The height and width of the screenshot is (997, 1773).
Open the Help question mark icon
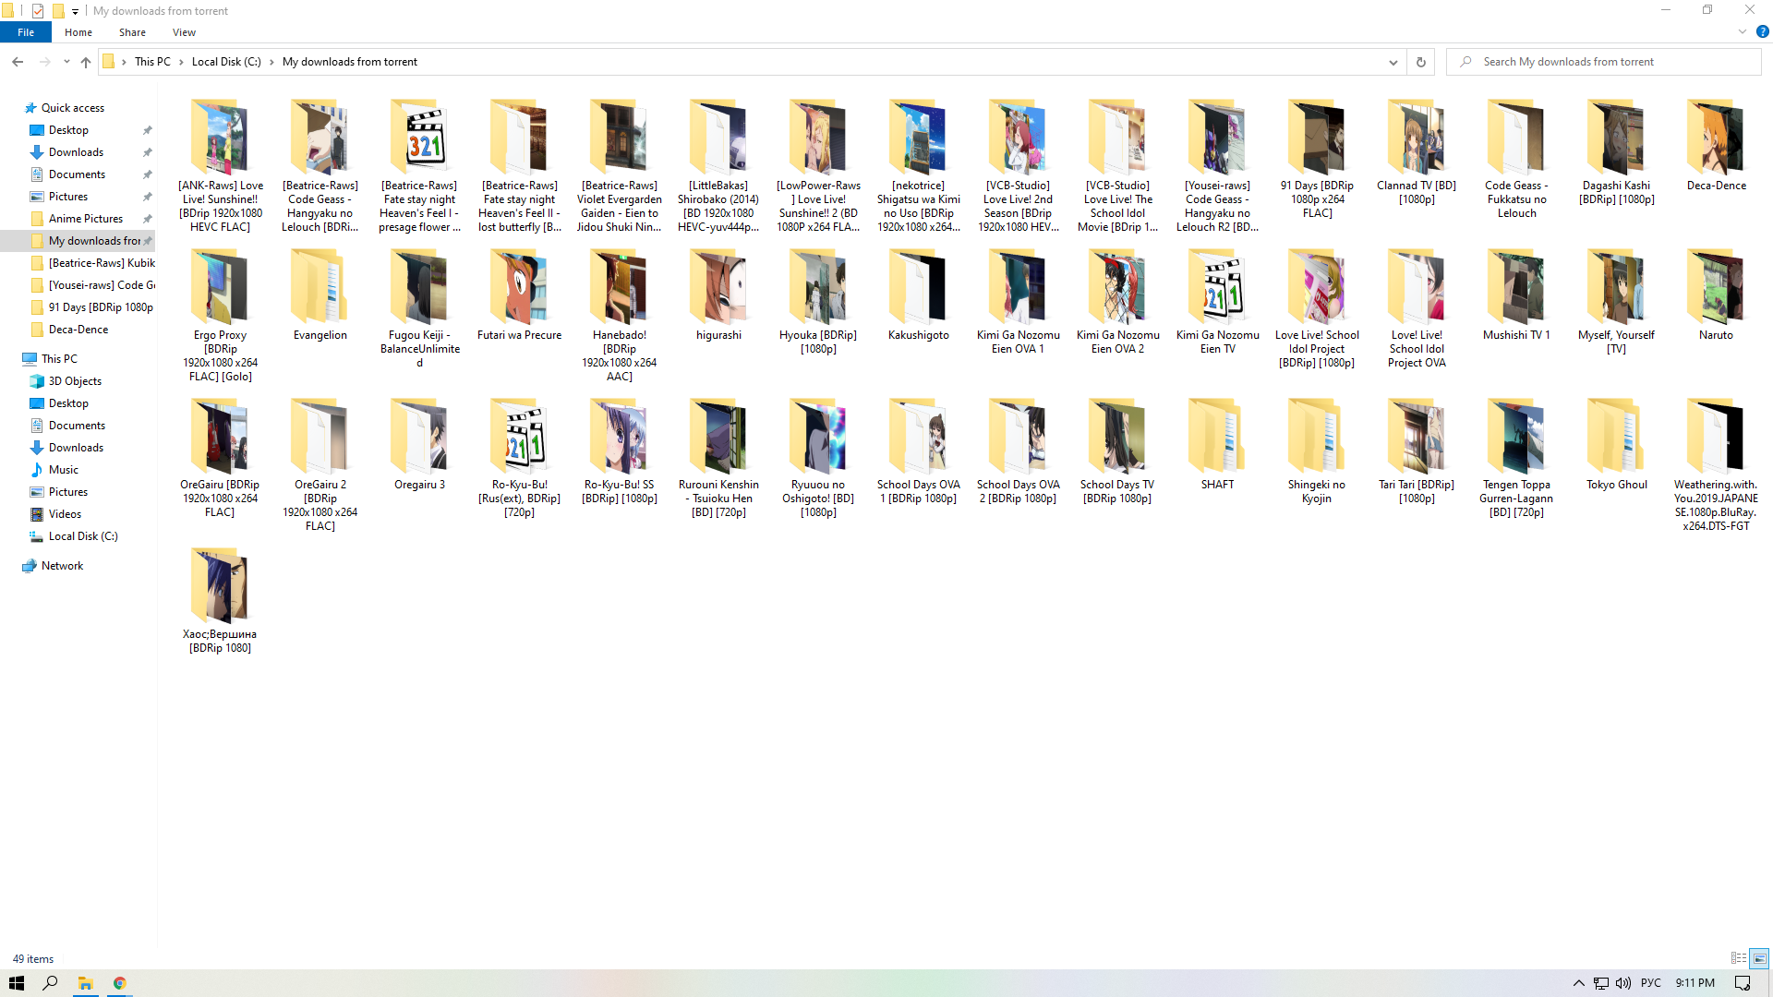coord(1762,31)
